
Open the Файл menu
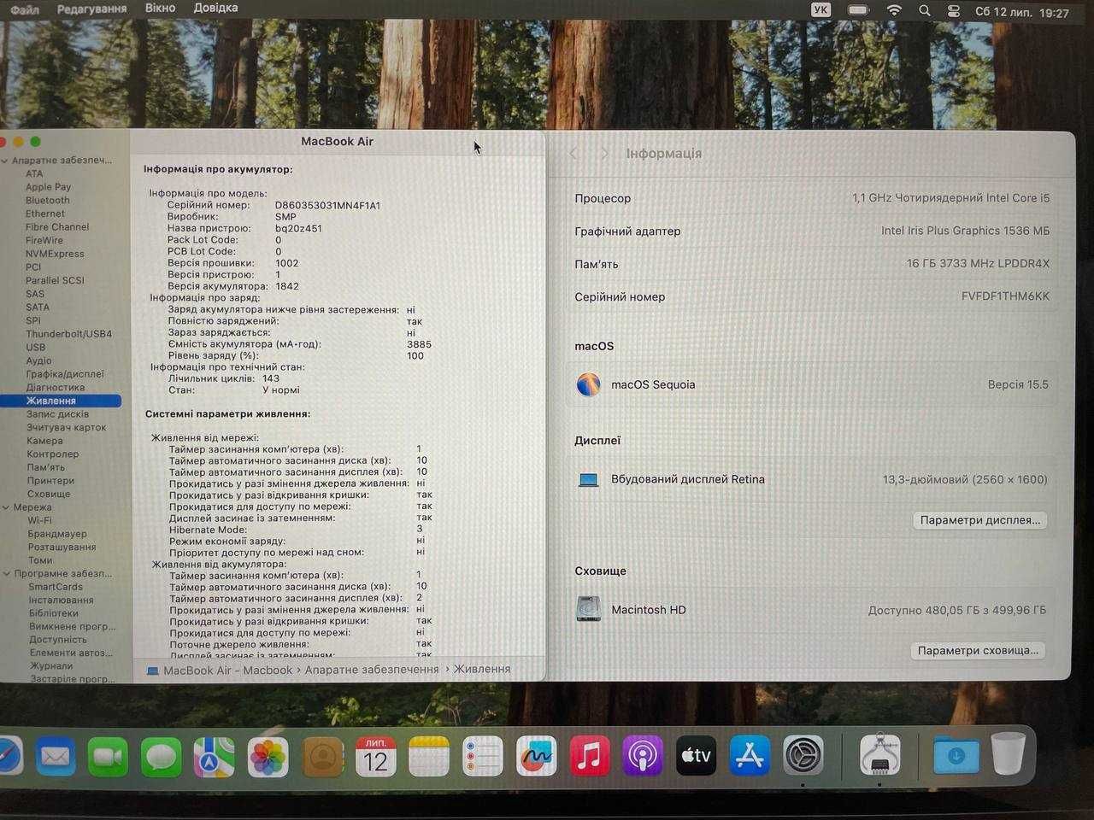coord(24,9)
